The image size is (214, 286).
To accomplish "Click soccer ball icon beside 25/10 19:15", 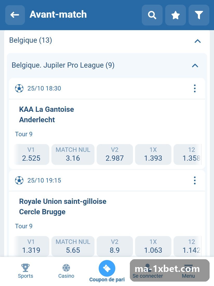I will (19, 180).
